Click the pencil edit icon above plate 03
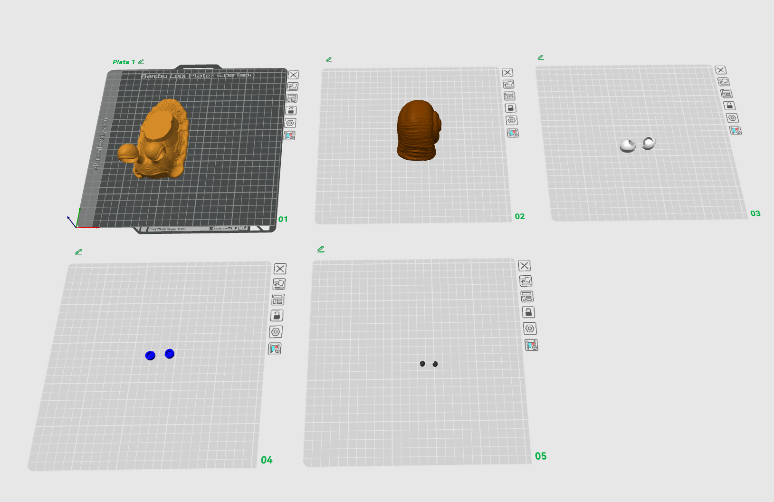 [541, 57]
